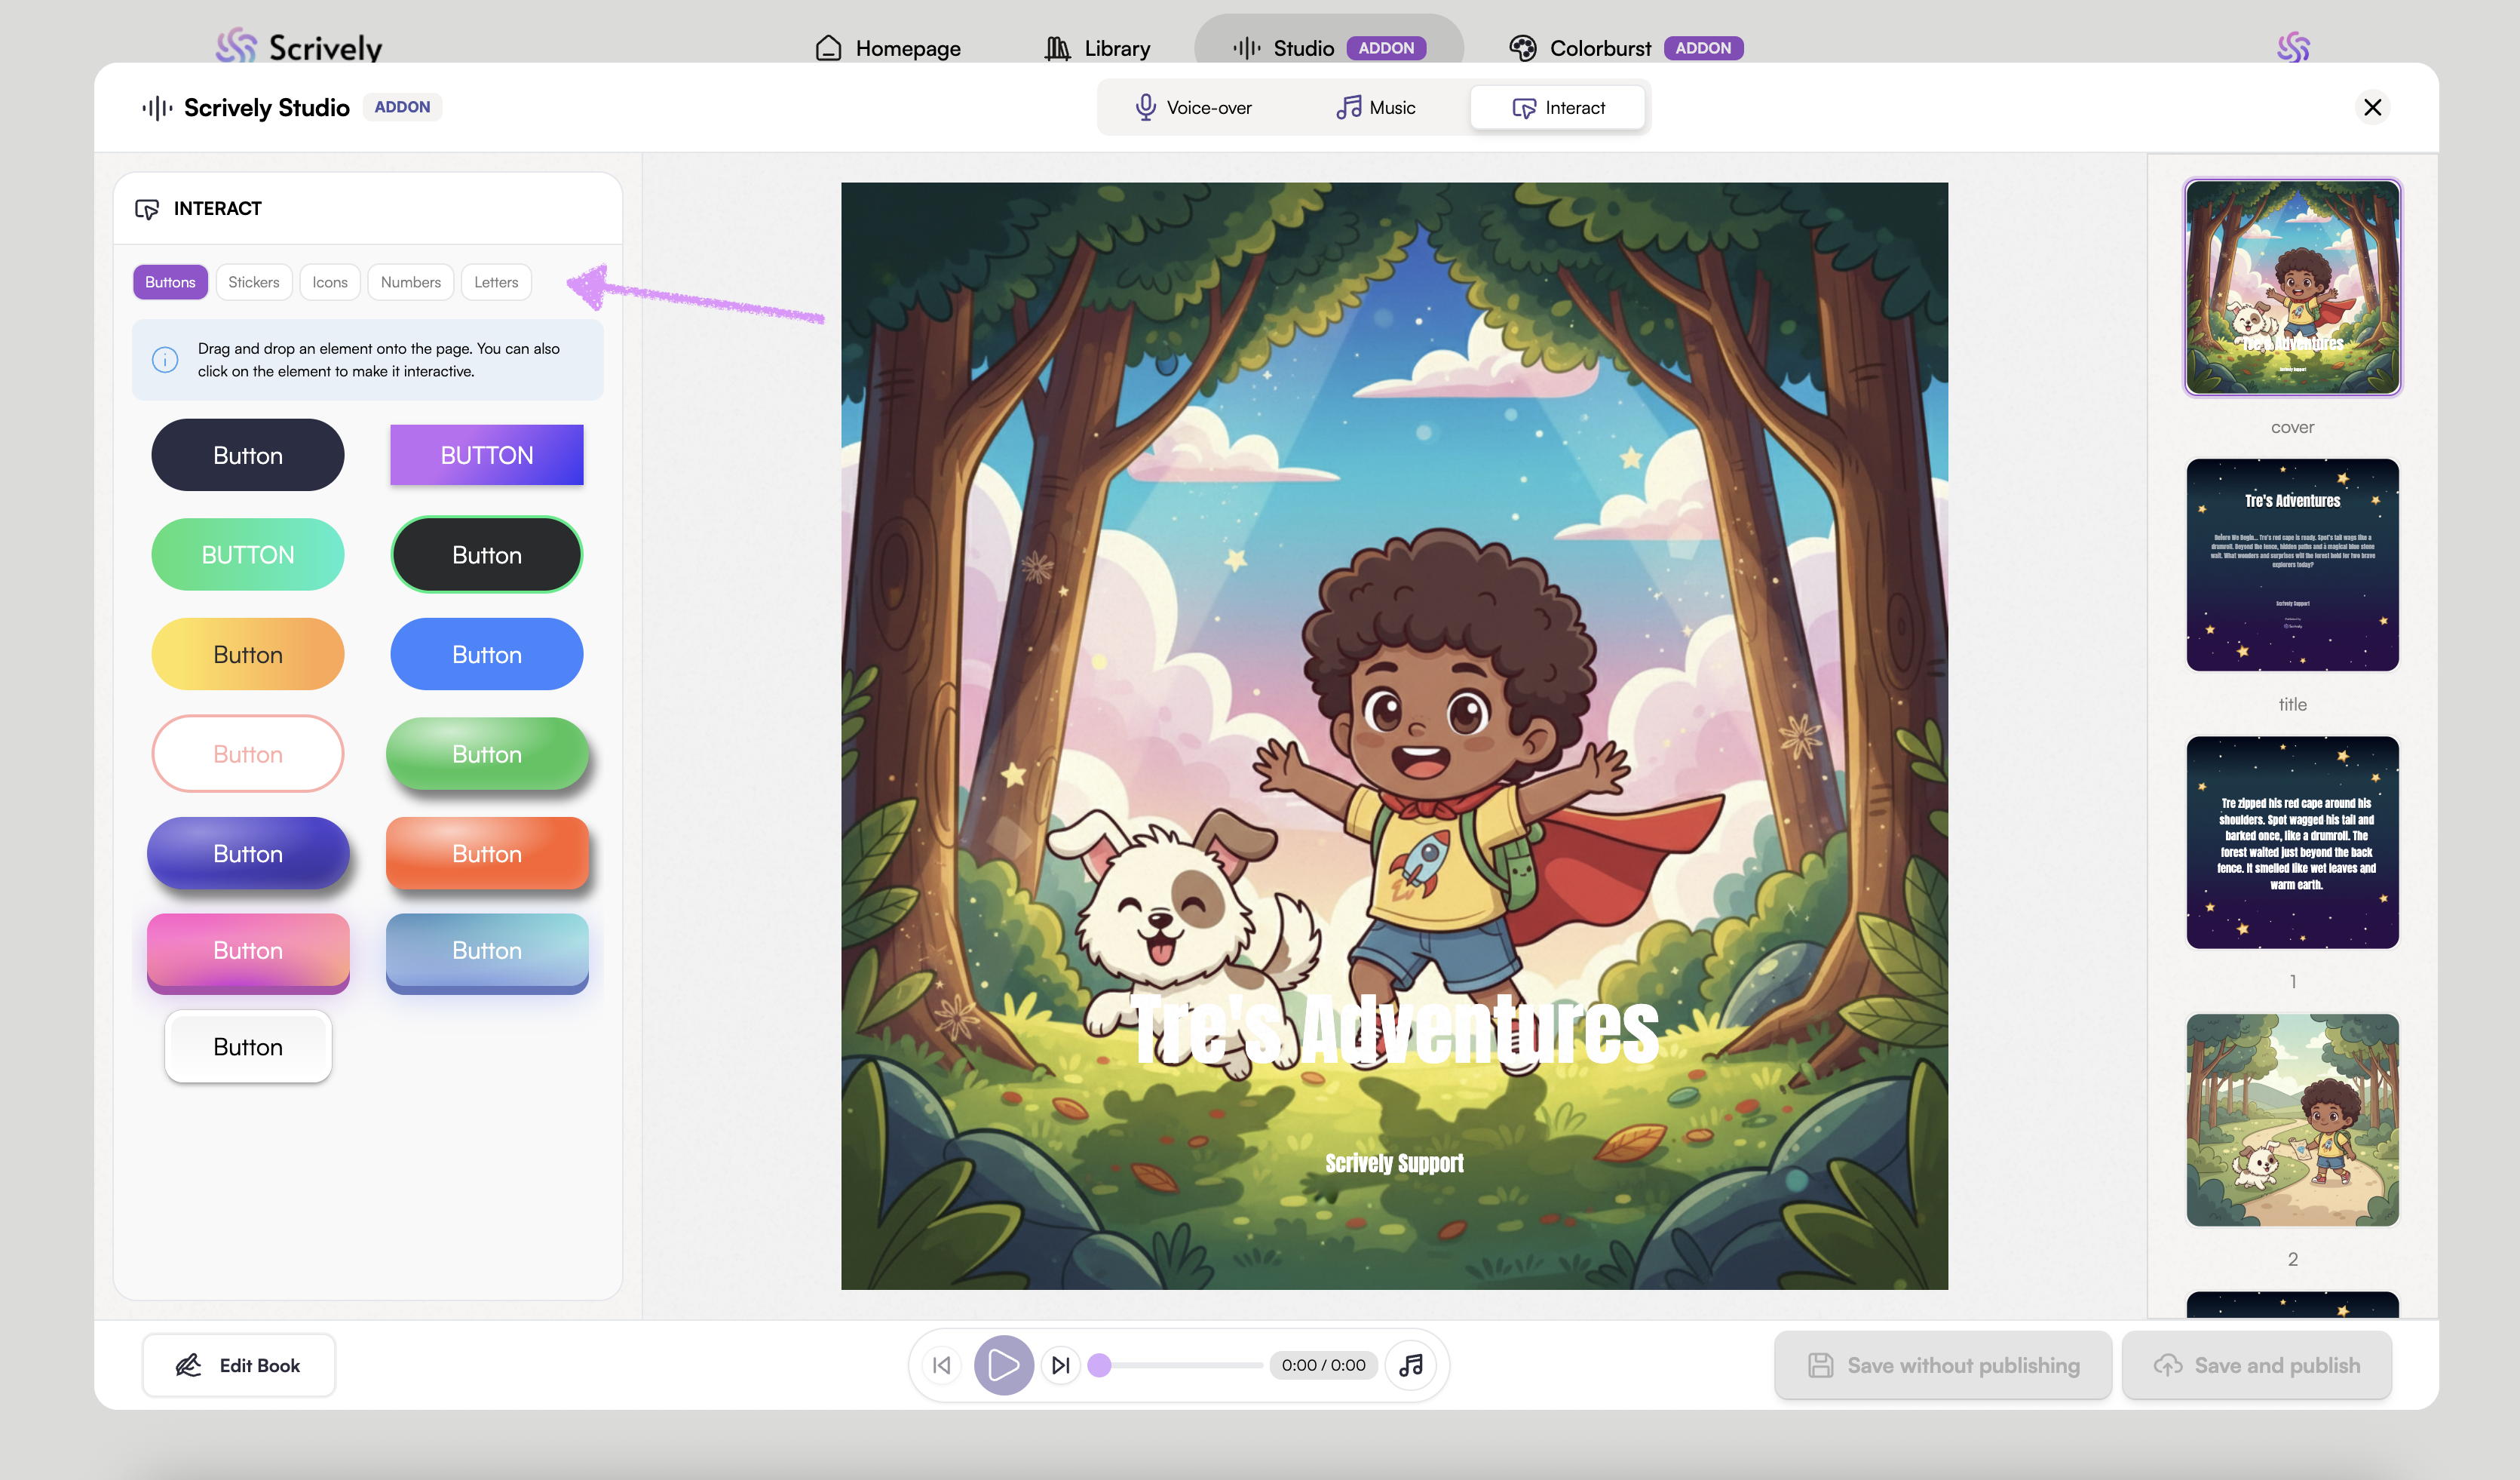Click the Edit Book button
Image resolution: width=2520 pixels, height=1480 pixels.
pos(238,1365)
